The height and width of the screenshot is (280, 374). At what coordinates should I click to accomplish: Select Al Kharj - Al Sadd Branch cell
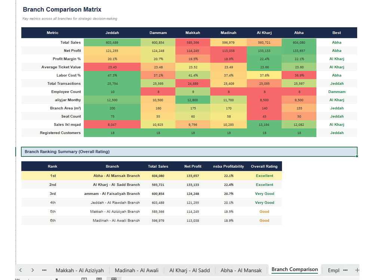[x=112, y=185]
